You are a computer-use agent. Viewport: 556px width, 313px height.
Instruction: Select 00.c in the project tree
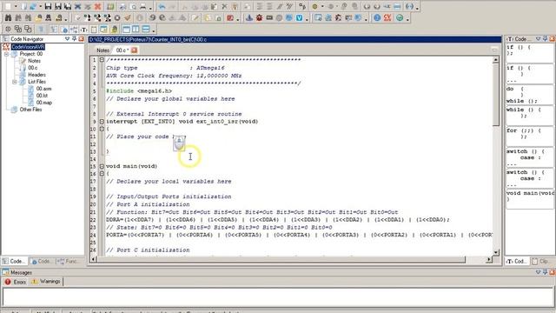point(33,68)
